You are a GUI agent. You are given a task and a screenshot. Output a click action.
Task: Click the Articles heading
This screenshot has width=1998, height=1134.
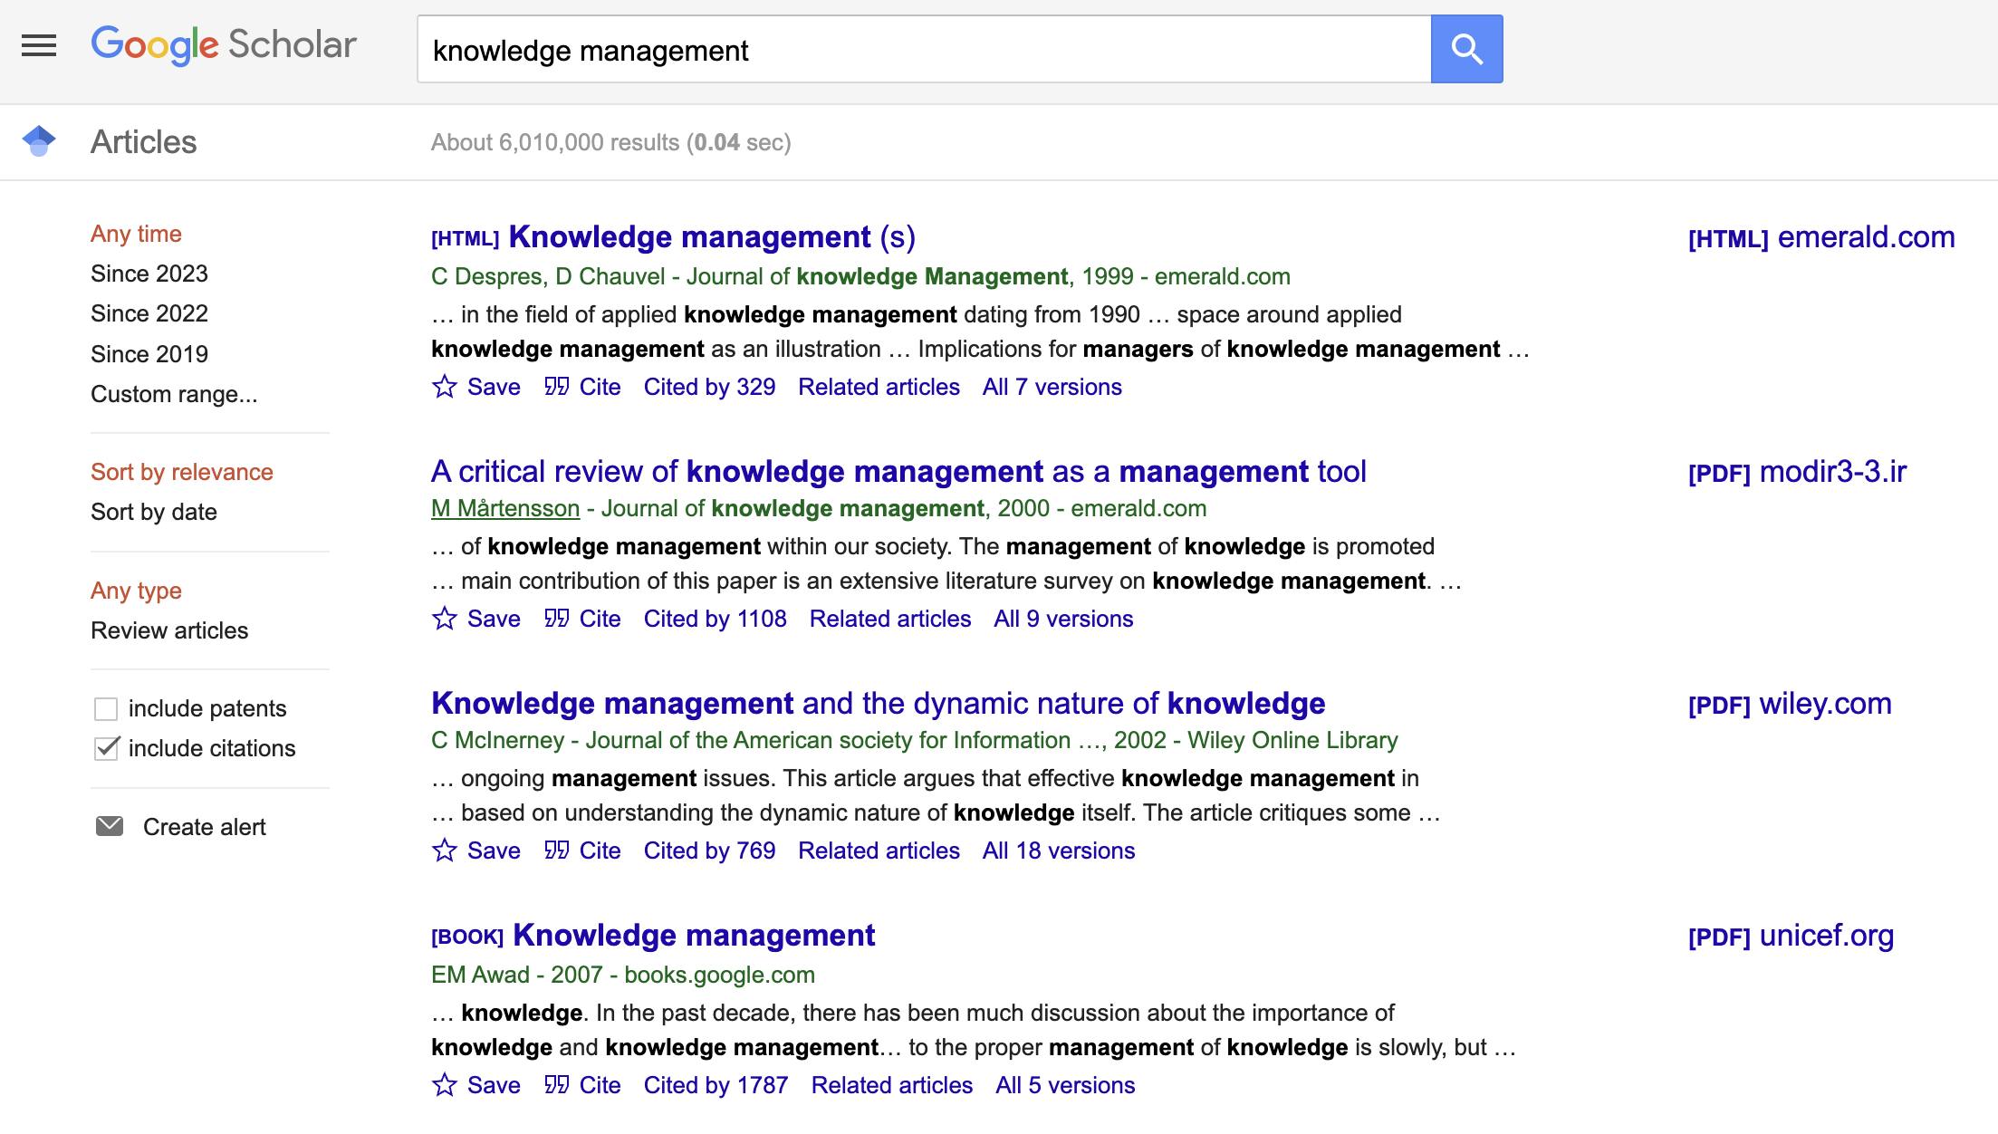[143, 142]
